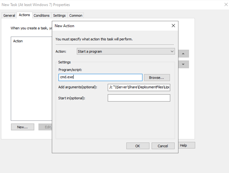Screen dimensions: 229x173
Task: Click the Add arguments text field
Action: pos(139,87)
